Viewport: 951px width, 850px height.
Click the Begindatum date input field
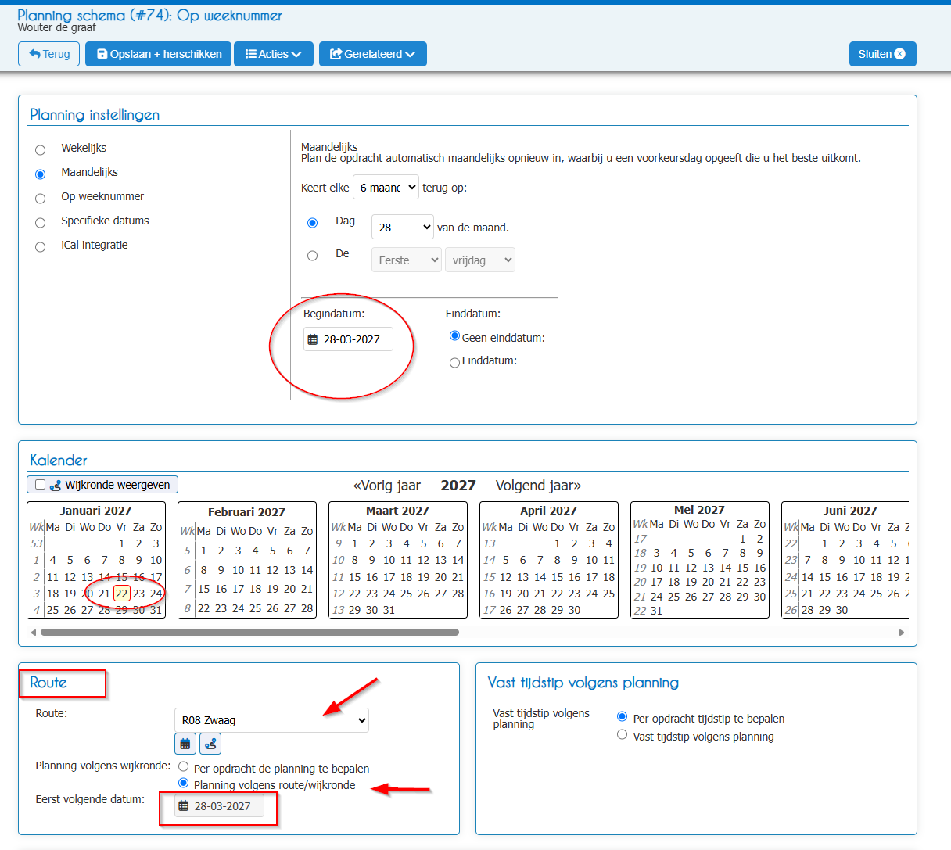click(x=348, y=339)
